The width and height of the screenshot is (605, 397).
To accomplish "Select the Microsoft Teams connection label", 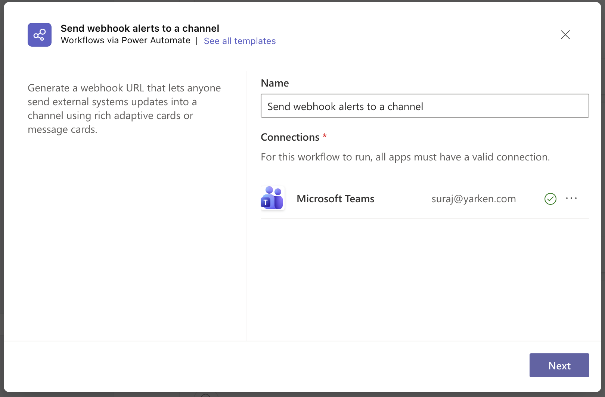I will pos(335,199).
